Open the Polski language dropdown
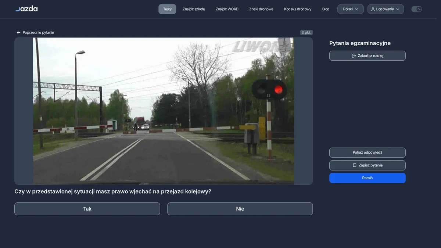The width and height of the screenshot is (441, 248). click(x=351, y=9)
